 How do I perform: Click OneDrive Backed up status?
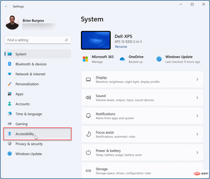[x=136, y=62]
